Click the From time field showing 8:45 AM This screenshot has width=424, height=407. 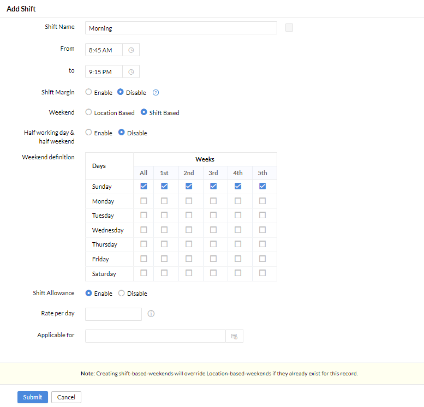[104, 50]
